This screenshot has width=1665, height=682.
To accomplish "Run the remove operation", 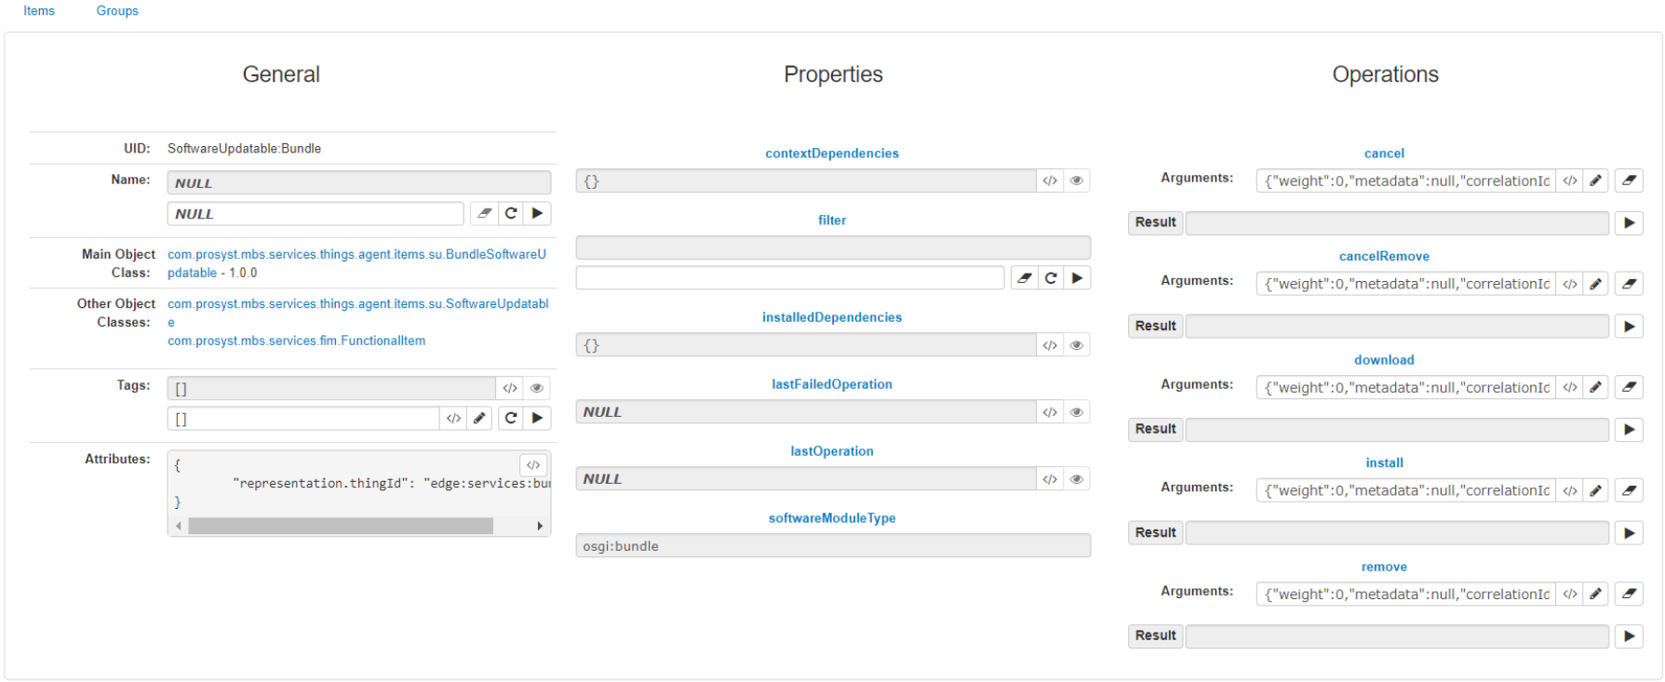I will pyautogui.click(x=1629, y=635).
